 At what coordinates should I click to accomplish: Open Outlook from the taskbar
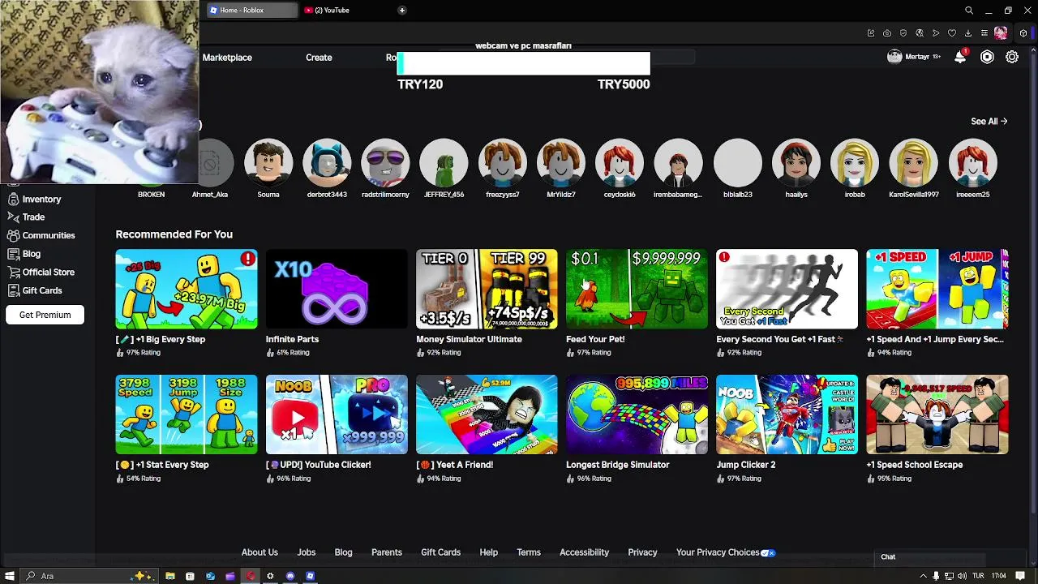click(210, 576)
